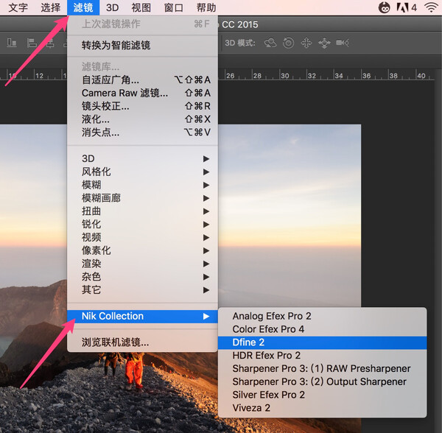Click Nik Collection submenu entry

(142, 317)
